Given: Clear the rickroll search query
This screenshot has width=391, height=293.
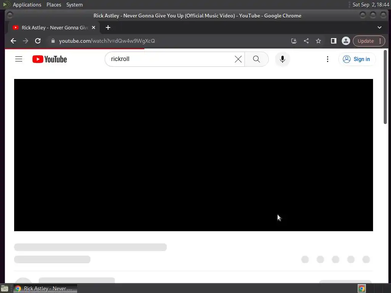Looking at the screenshot, I should point(238,59).
